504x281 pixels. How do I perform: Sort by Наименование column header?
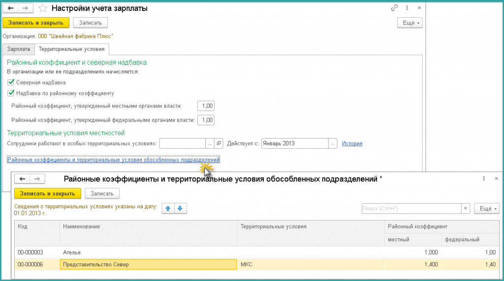(x=149, y=233)
